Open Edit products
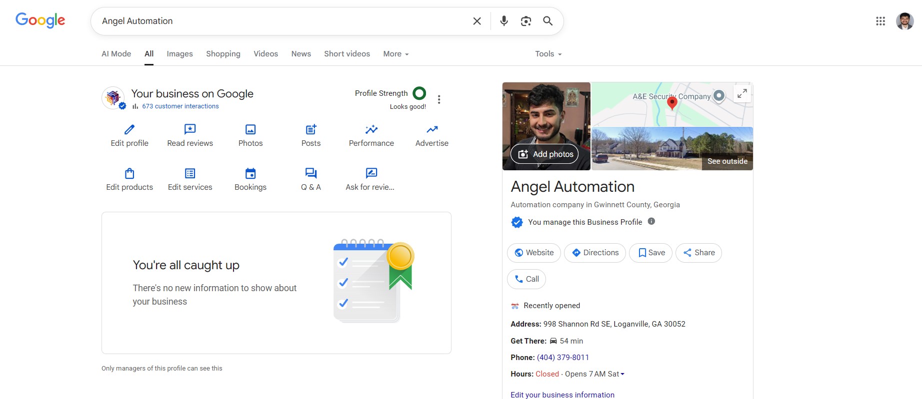 pos(129,180)
